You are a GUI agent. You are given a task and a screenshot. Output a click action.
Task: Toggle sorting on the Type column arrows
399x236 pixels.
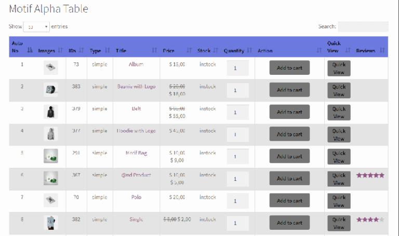108,50
